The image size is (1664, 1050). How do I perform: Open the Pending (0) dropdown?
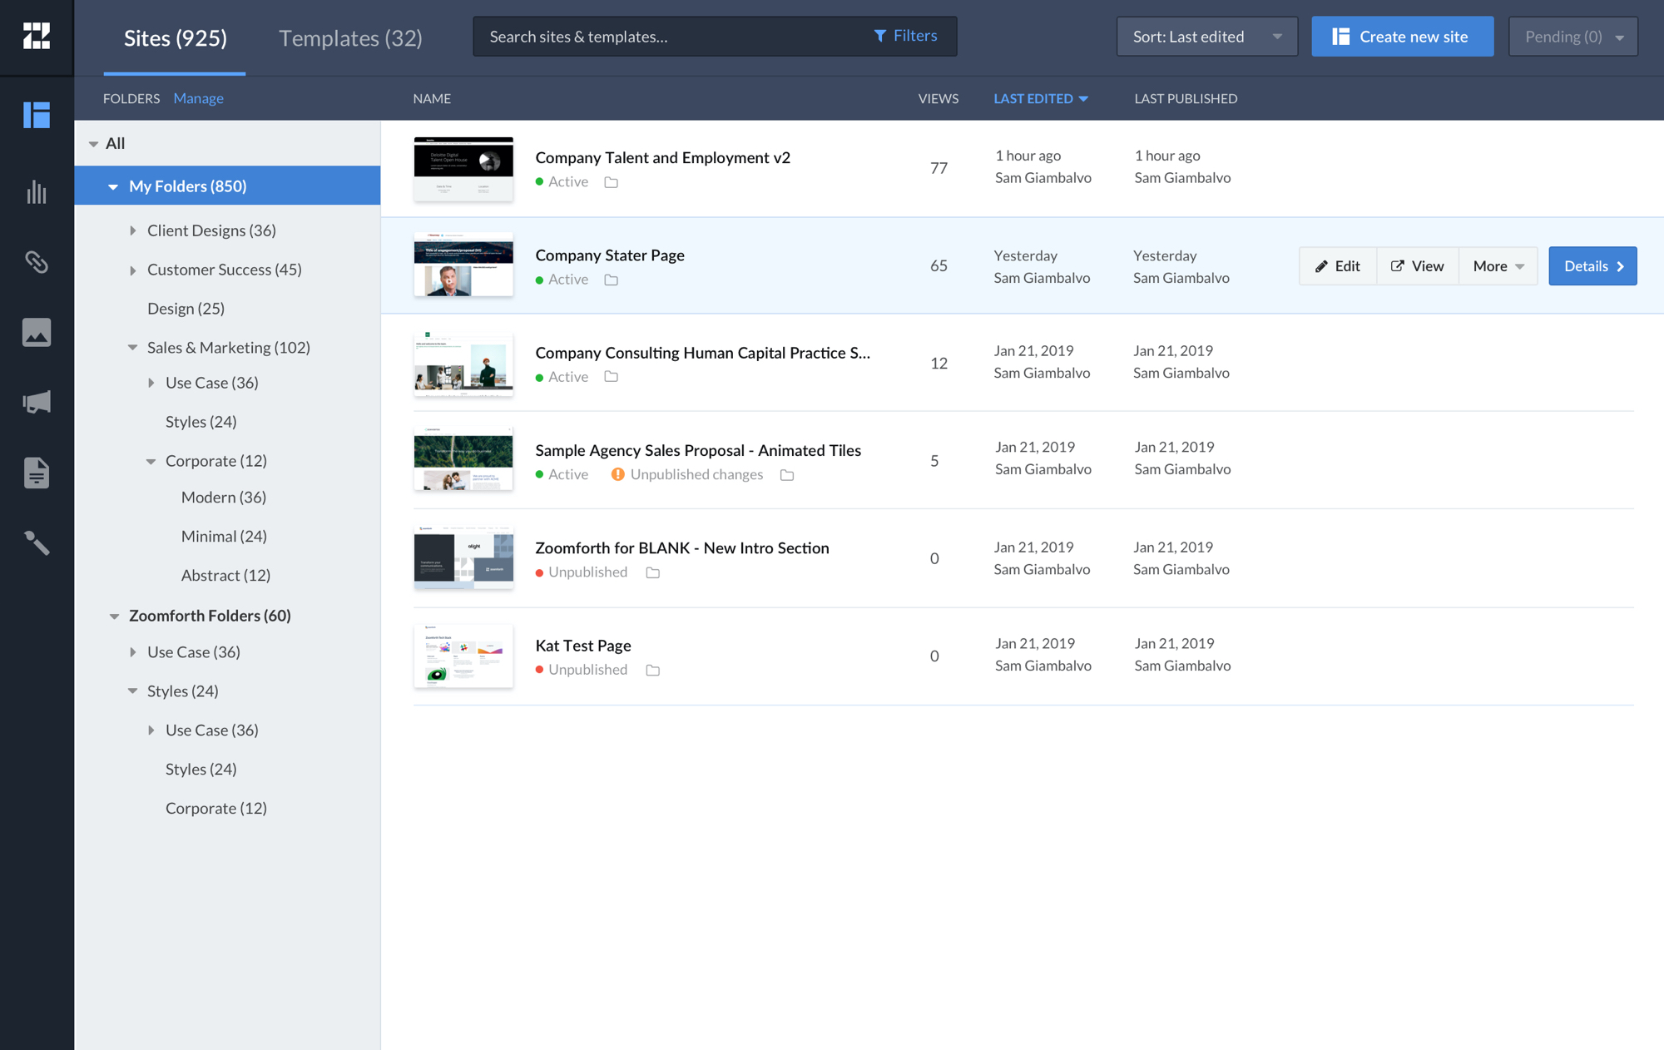[x=1572, y=37]
